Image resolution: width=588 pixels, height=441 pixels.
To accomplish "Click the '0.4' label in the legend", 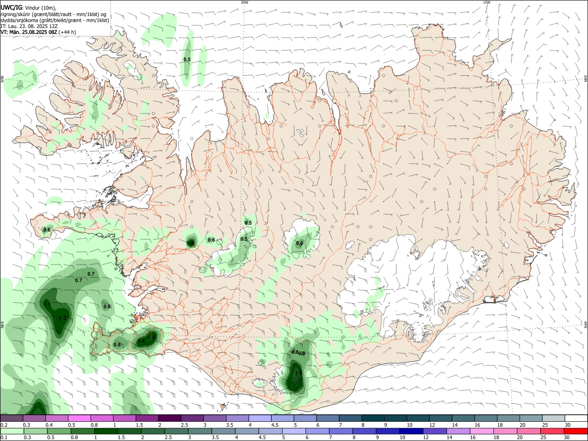I will 49,425.
